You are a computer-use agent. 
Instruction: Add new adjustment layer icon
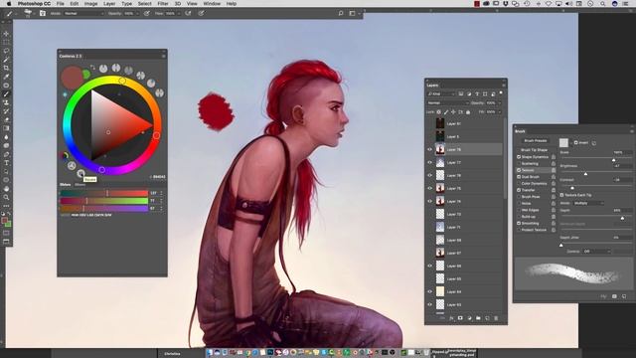tap(469, 318)
